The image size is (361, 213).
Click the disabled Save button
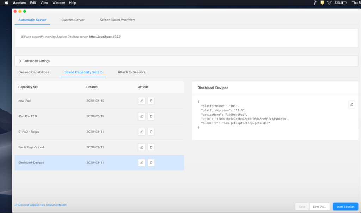(302, 207)
